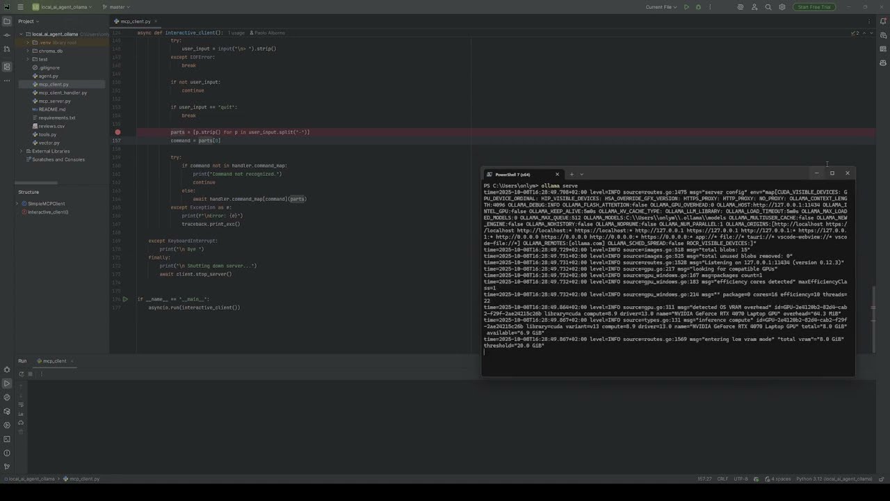
Task: Change CRLF line separator
Action: 722,479
